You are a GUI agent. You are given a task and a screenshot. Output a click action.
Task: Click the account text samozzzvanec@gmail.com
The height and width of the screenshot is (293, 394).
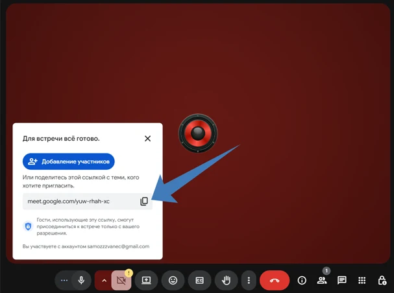click(118, 246)
